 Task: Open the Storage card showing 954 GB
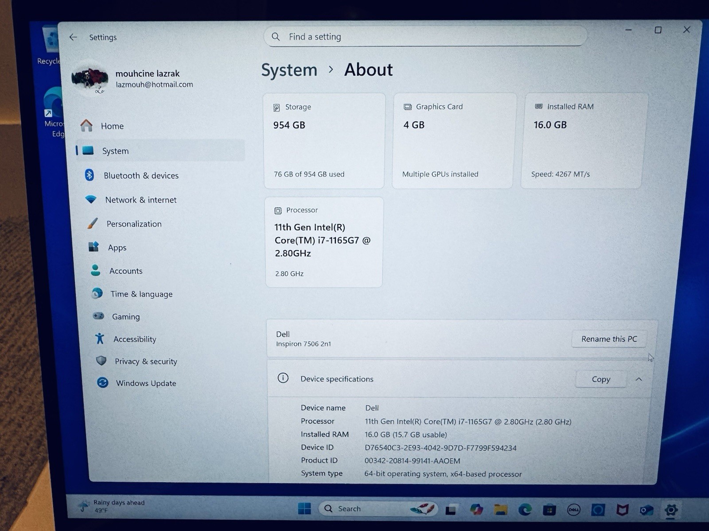click(x=324, y=141)
